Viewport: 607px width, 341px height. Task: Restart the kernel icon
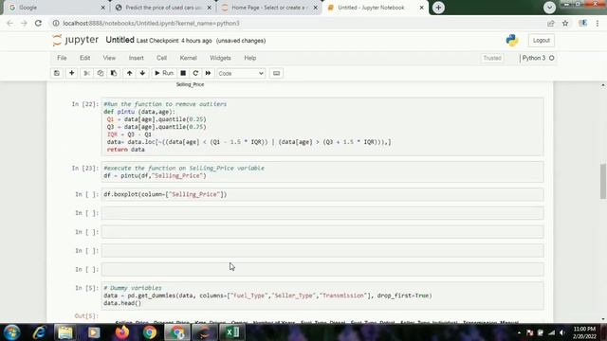(x=195, y=73)
